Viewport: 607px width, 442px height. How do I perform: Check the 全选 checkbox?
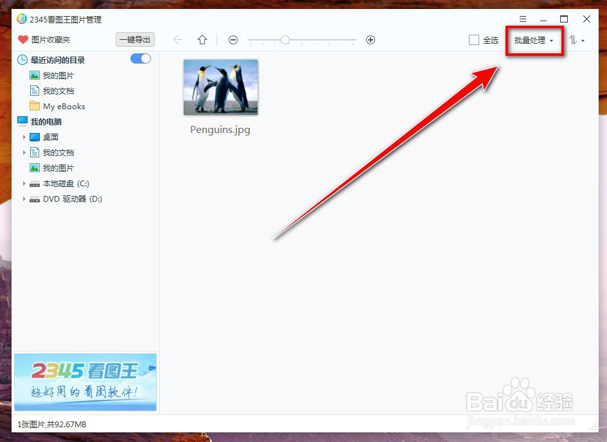474,40
